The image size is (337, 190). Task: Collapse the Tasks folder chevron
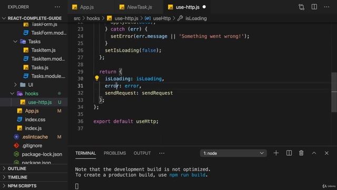tap(15, 41)
